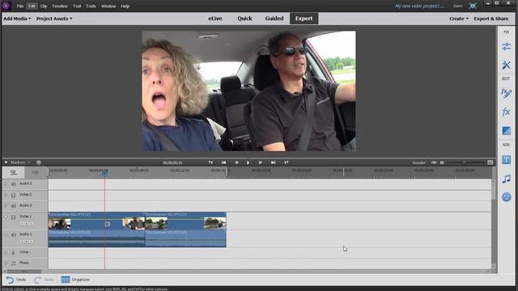Viewport: 518px width, 291px height.
Task: Switch to the Quick view tab
Action: [x=244, y=19]
